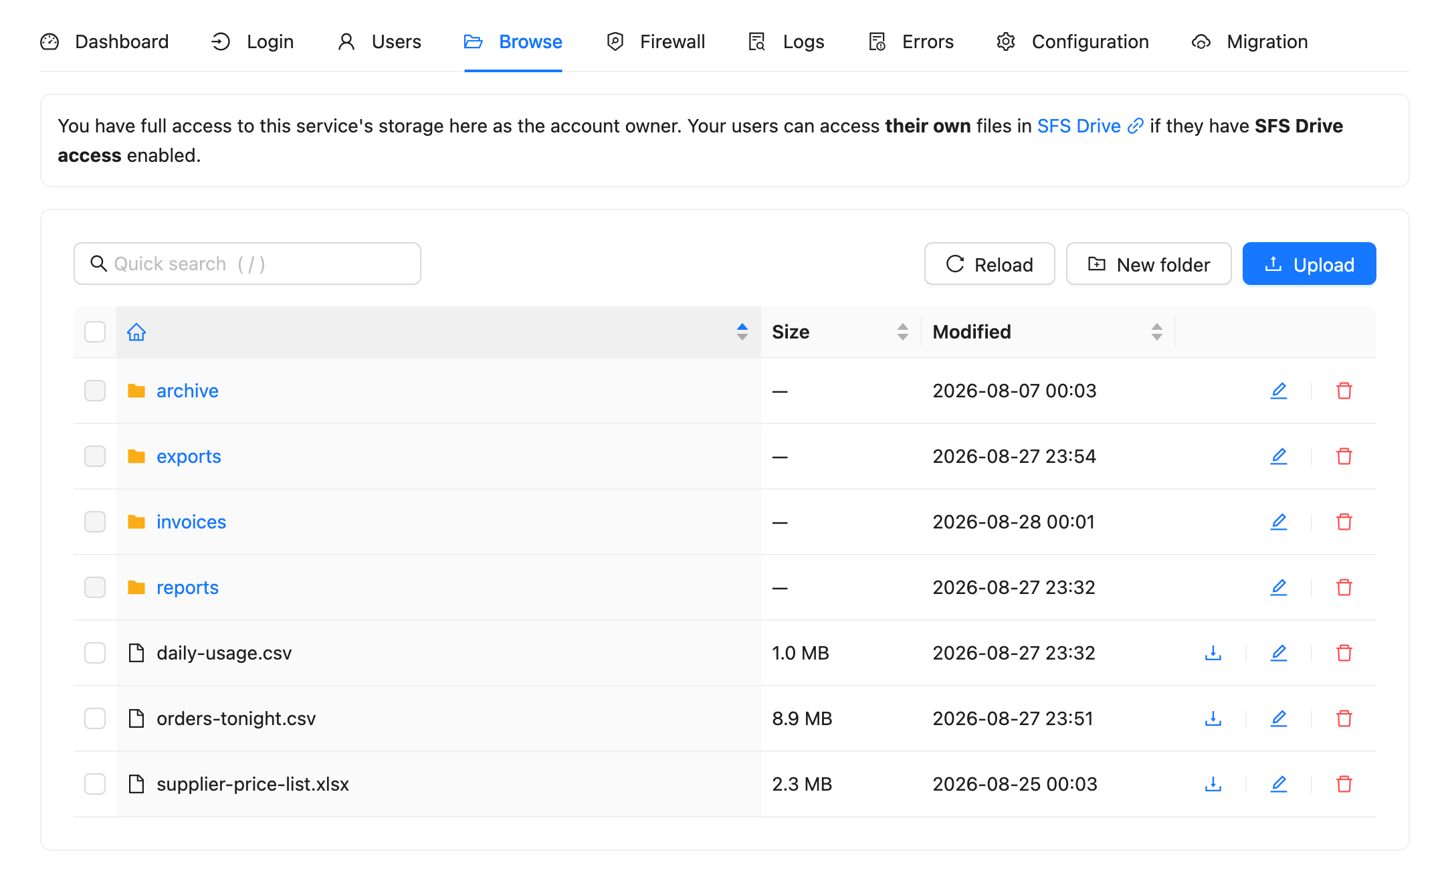1450x891 pixels.
Task: Go to the Firewall tab
Action: pyautogui.click(x=655, y=41)
